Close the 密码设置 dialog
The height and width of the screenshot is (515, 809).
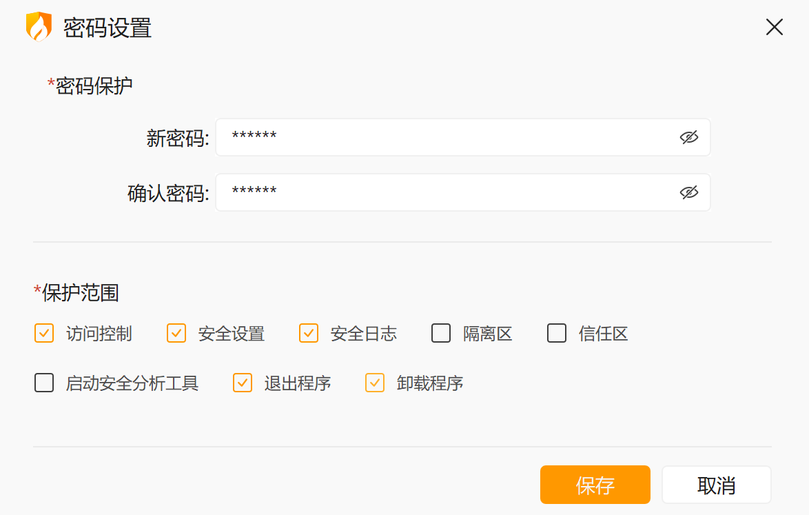coord(774,27)
